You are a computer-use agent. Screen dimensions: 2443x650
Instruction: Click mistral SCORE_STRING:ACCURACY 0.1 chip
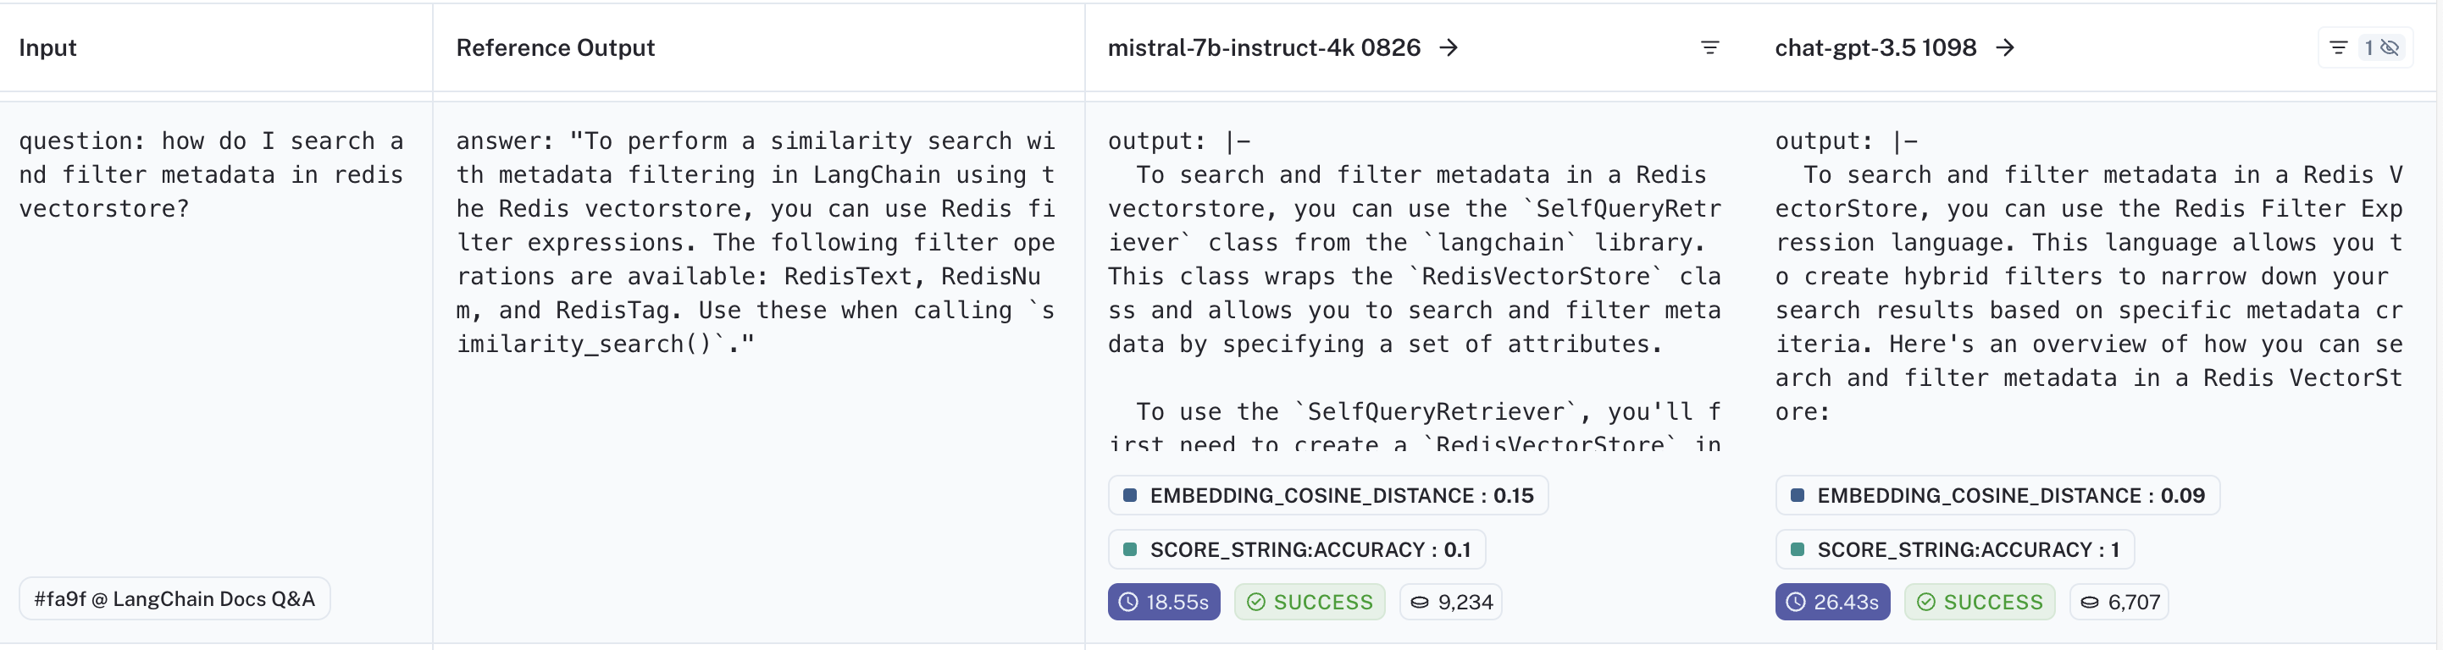tap(1296, 549)
